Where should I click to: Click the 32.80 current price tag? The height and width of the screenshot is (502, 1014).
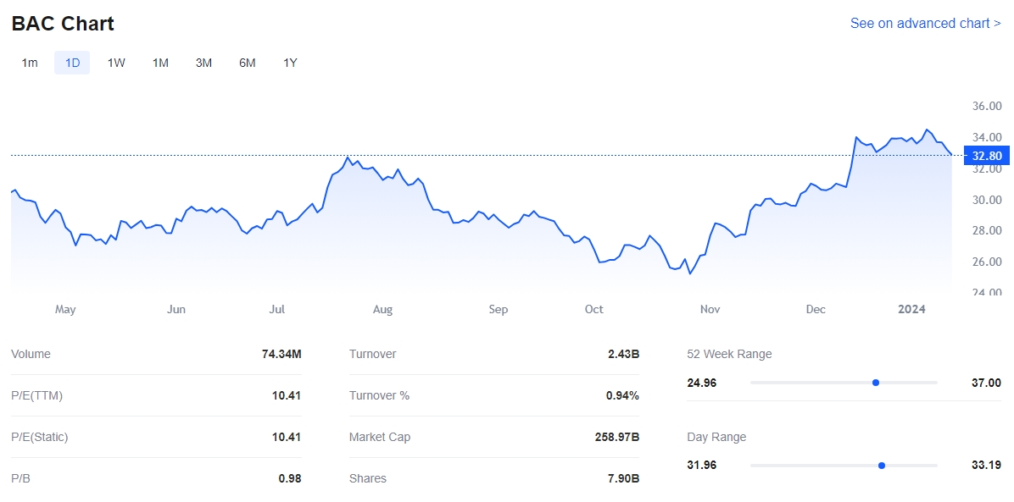coord(986,156)
